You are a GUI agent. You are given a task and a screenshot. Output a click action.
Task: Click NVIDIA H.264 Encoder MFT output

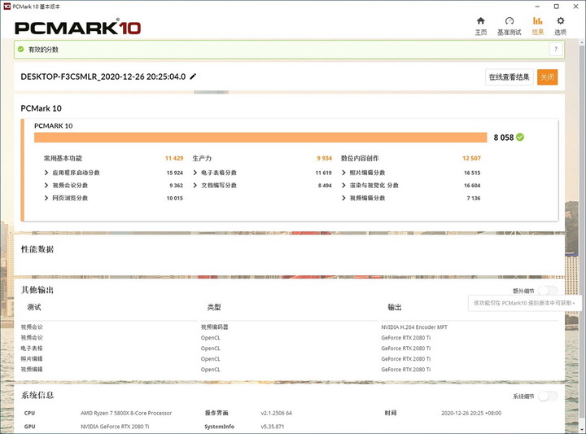point(414,327)
